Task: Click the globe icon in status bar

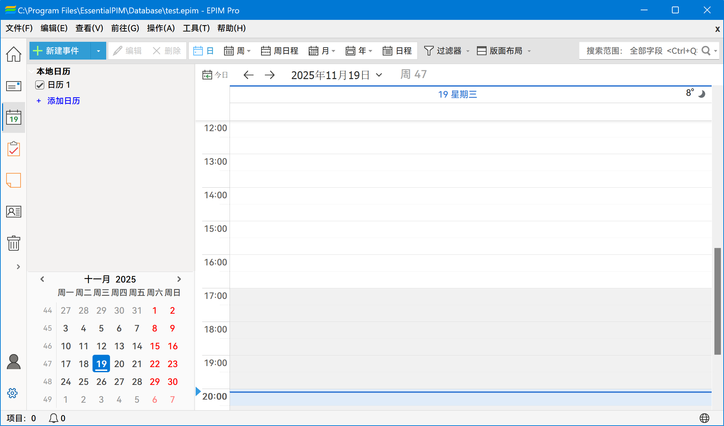Action: point(704,418)
